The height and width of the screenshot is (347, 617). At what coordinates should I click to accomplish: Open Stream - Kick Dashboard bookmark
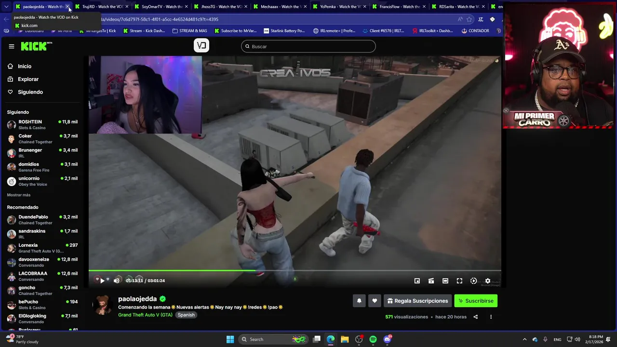click(x=144, y=31)
